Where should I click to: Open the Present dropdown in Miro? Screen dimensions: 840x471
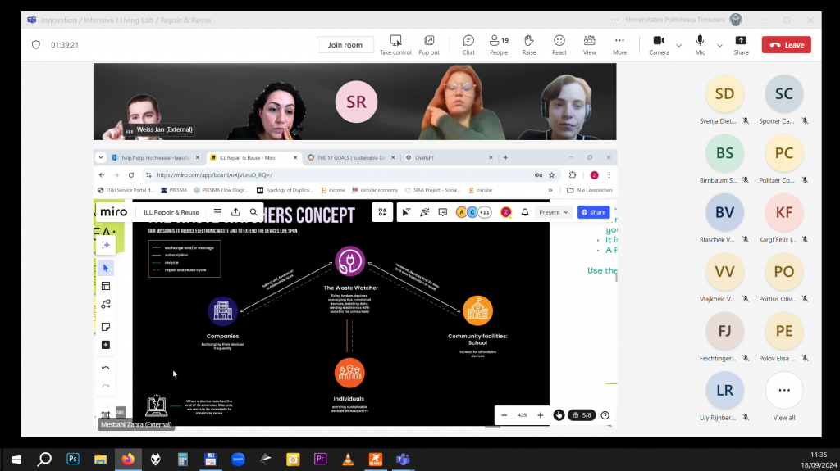(554, 212)
